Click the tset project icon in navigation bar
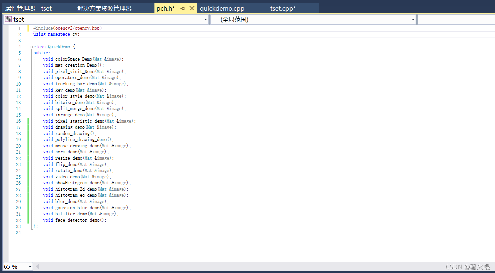 pos(8,19)
